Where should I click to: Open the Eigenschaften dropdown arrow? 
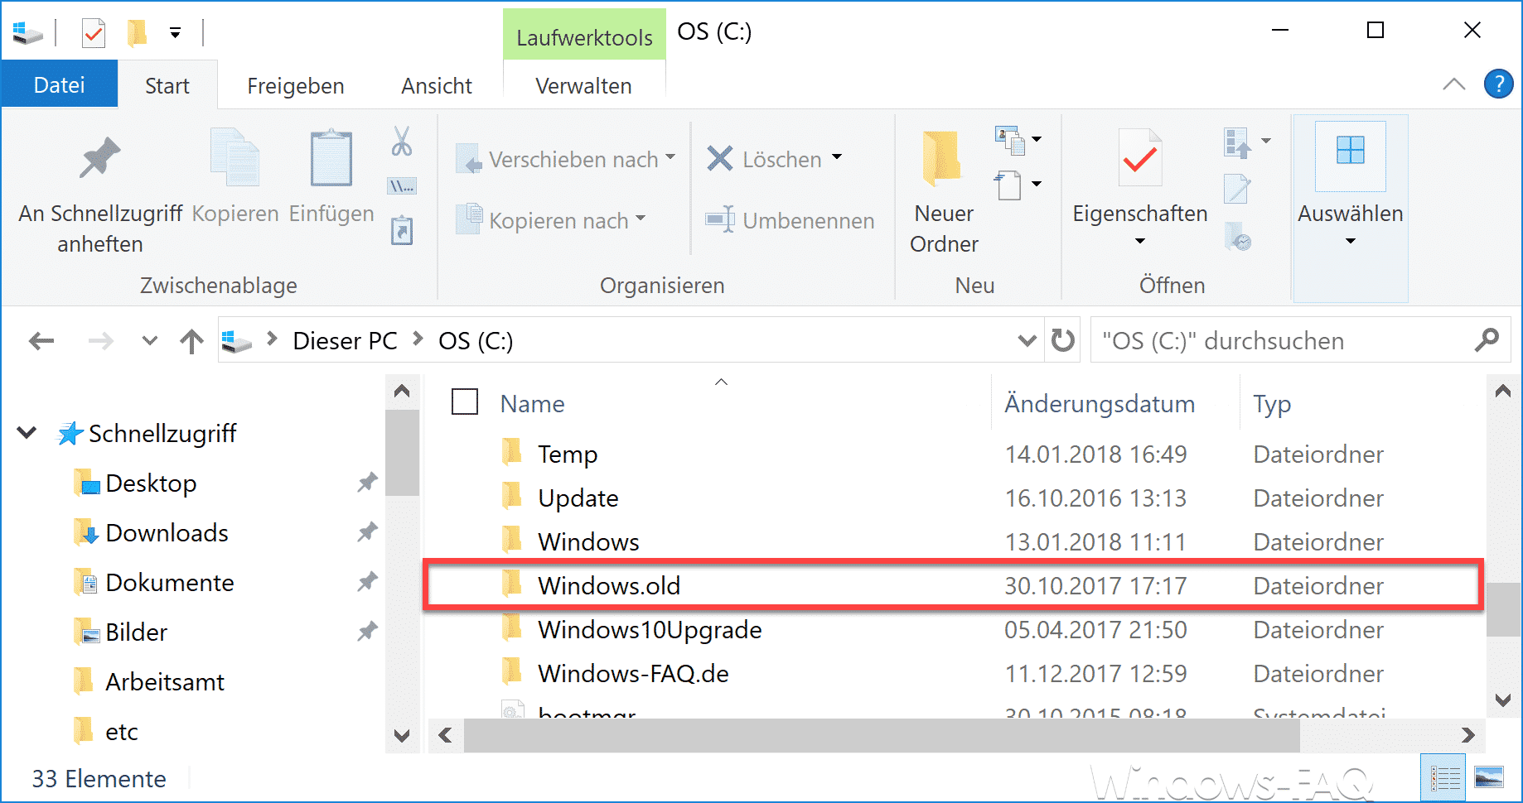click(x=1140, y=241)
